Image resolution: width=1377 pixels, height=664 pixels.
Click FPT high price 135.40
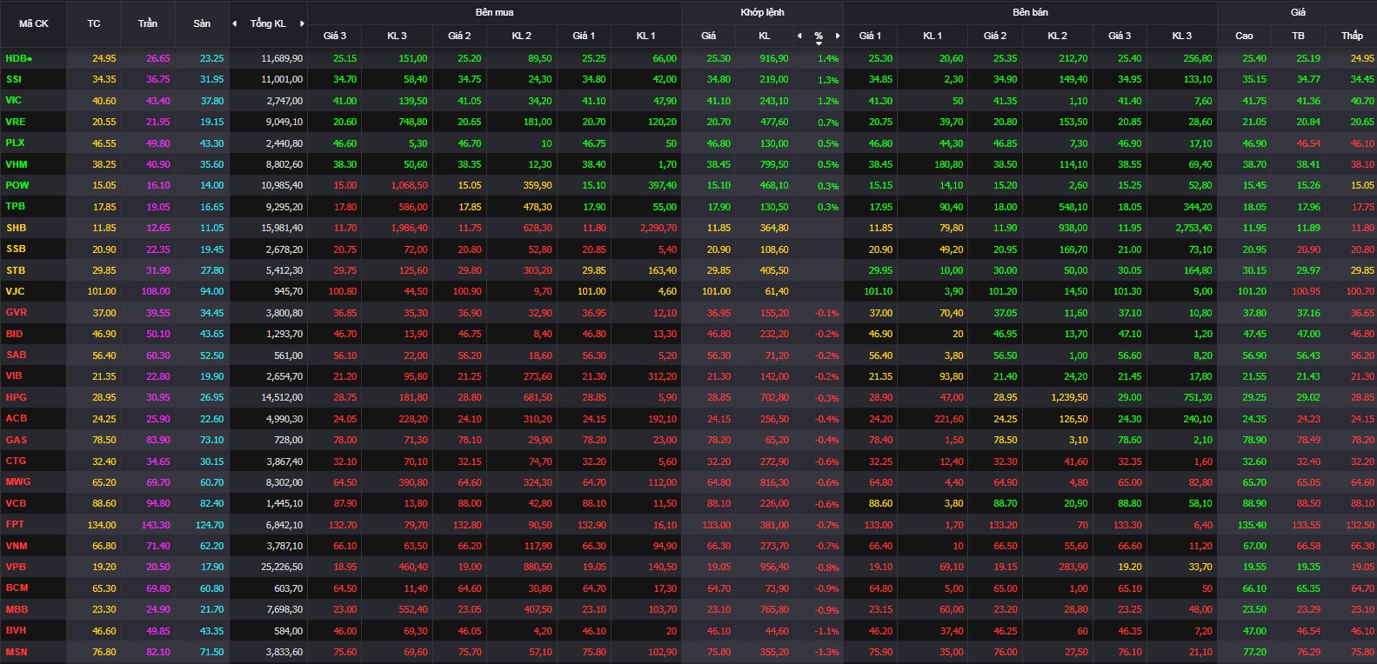point(1252,525)
